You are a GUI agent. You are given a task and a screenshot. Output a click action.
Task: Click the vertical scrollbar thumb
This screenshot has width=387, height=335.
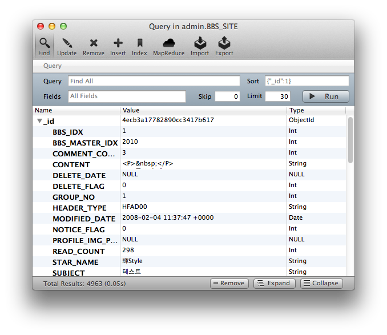pos(350,140)
